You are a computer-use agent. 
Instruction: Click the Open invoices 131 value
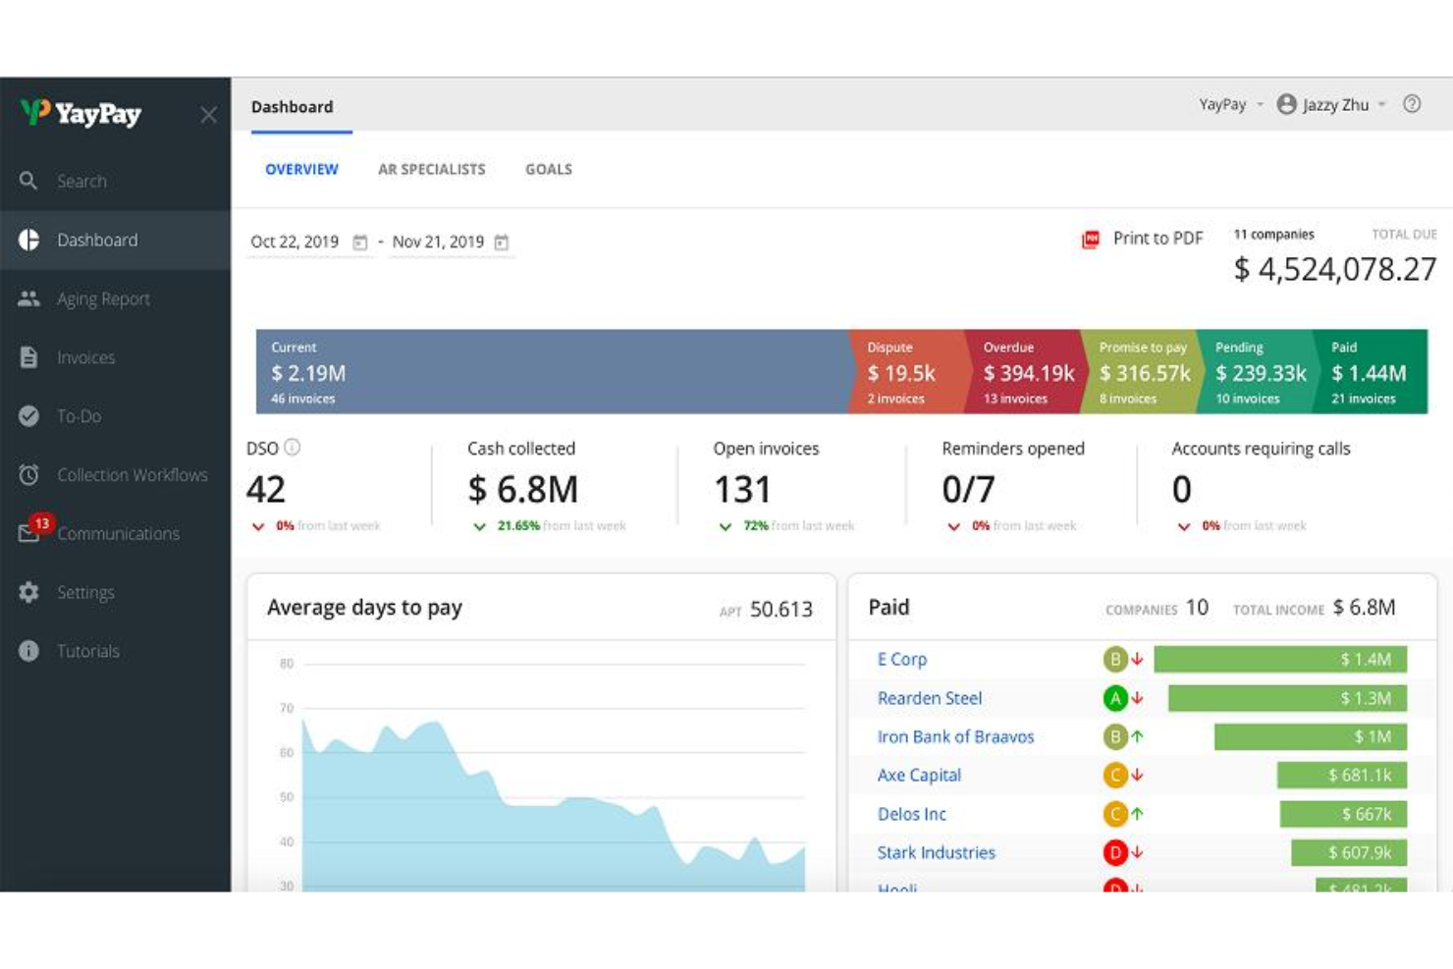[742, 489]
